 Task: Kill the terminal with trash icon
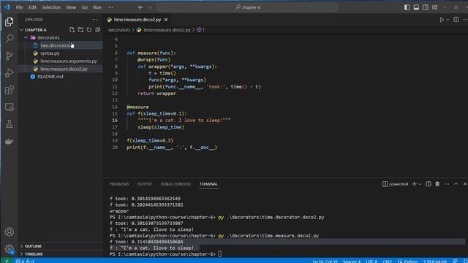pyautogui.click(x=437, y=184)
